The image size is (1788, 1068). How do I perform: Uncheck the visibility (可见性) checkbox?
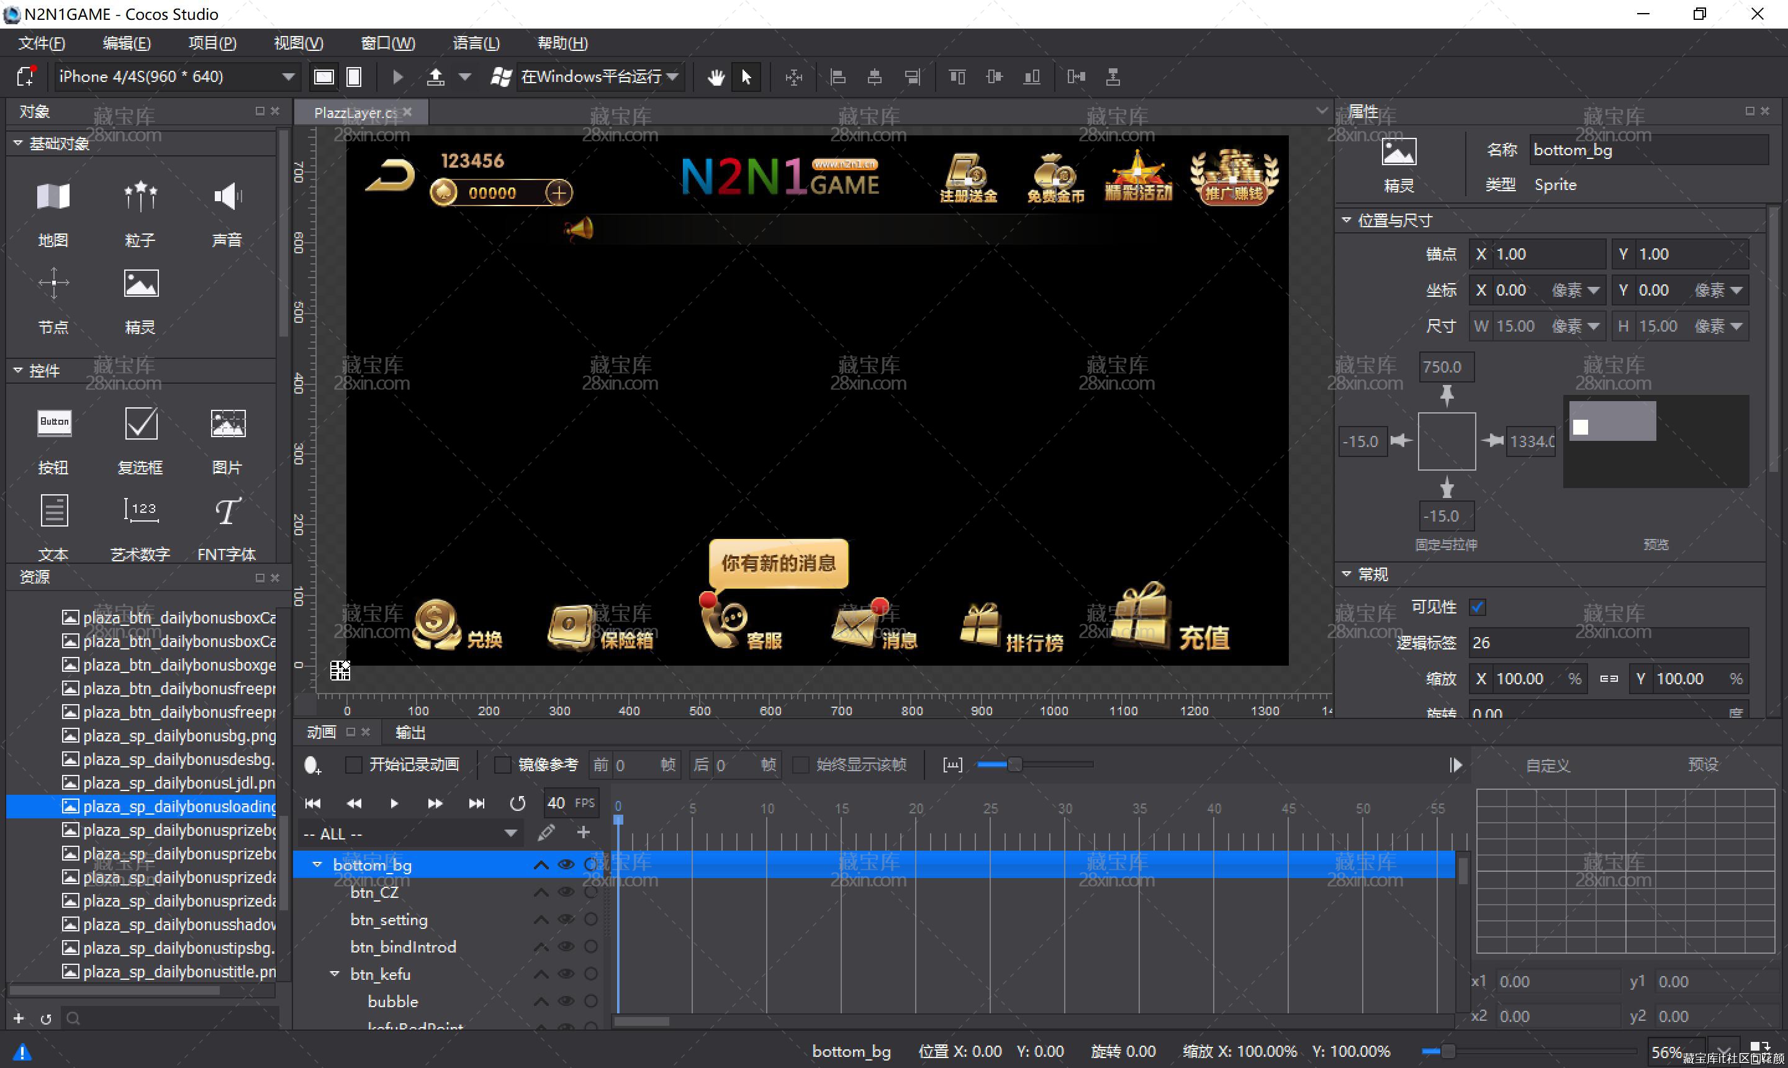[1478, 607]
